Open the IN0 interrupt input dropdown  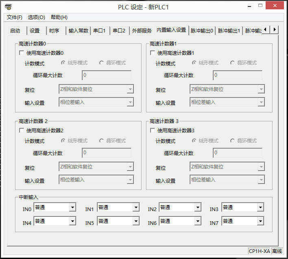[x=72, y=207]
